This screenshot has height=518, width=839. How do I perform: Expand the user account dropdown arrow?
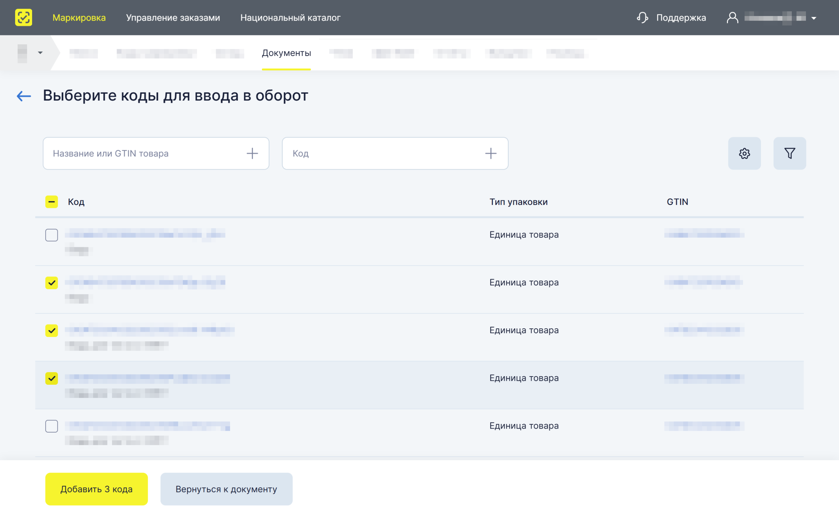click(x=814, y=18)
